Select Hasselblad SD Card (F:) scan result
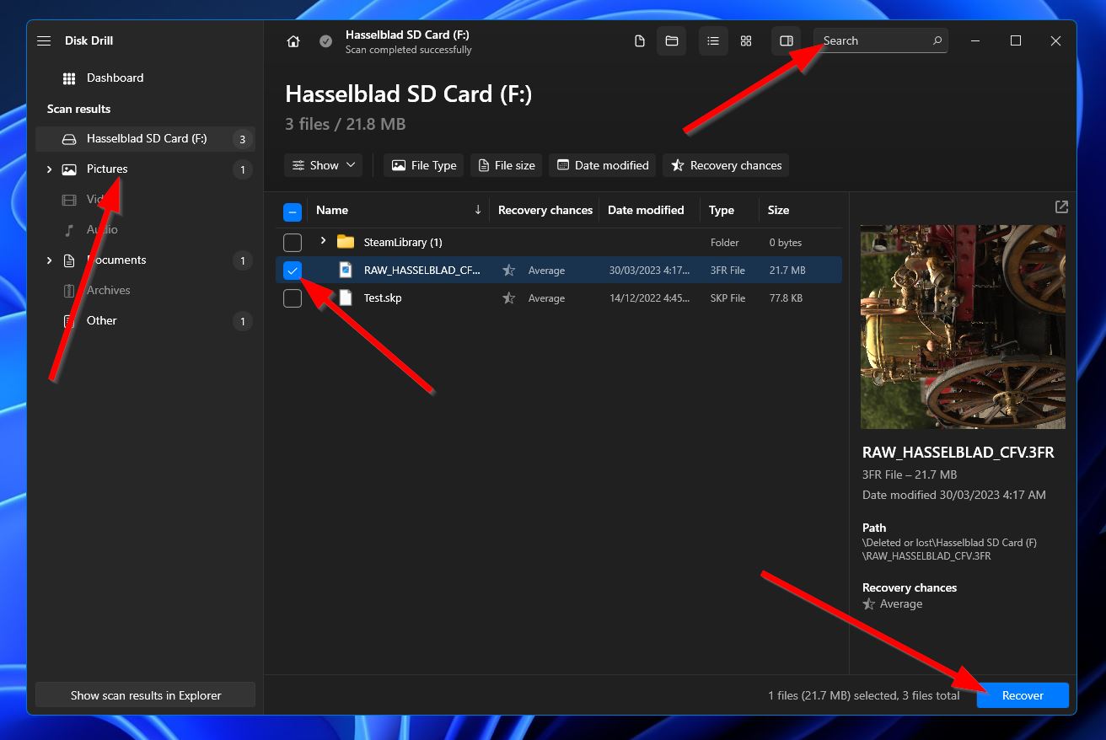 click(145, 139)
